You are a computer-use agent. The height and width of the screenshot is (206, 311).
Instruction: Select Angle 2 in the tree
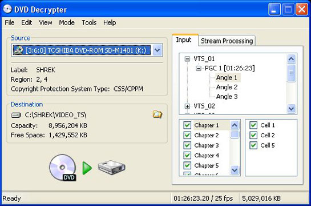(227, 87)
